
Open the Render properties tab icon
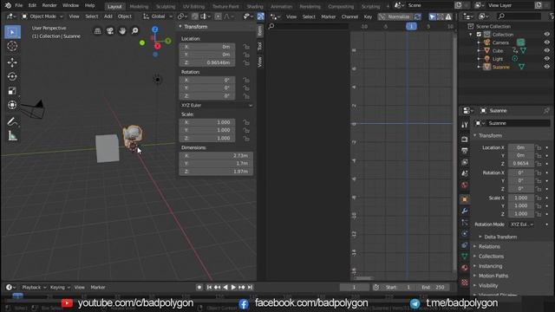pyautogui.click(x=465, y=140)
